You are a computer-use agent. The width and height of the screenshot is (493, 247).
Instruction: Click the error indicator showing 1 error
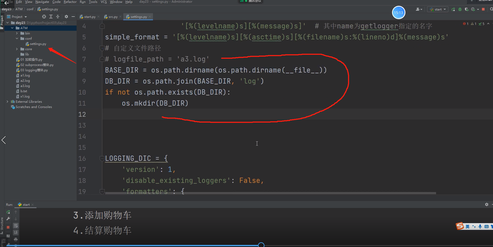tap(466, 24)
